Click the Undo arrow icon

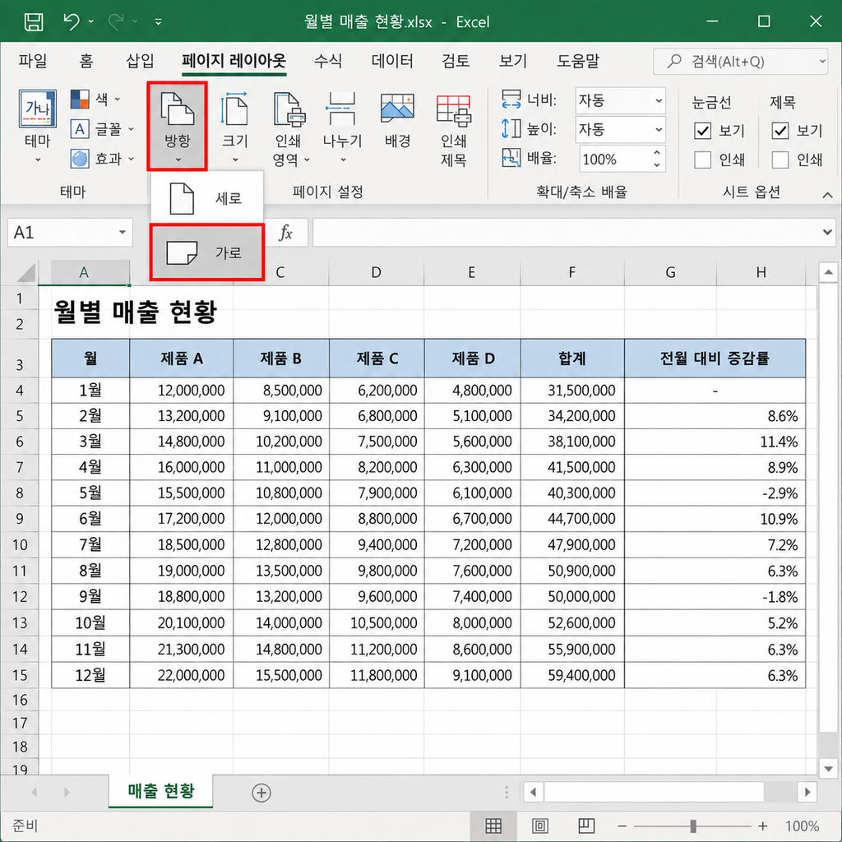click(x=72, y=21)
